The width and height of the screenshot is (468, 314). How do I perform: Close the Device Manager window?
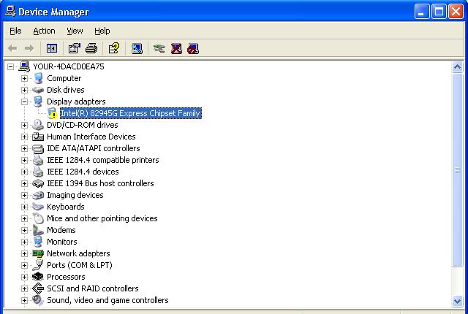pyautogui.click(x=456, y=12)
